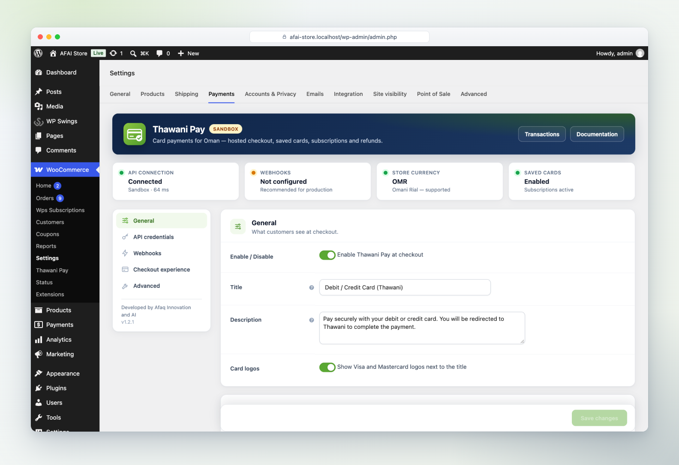The height and width of the screenshot is (465, 679).
Task: Click the Description text area
Action: [x=422, y=328]
